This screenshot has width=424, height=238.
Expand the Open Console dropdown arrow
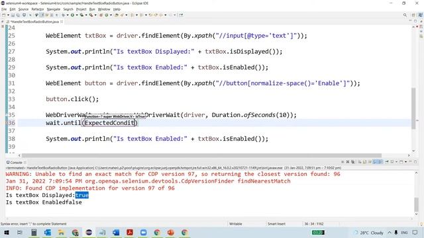coord(405,162)
